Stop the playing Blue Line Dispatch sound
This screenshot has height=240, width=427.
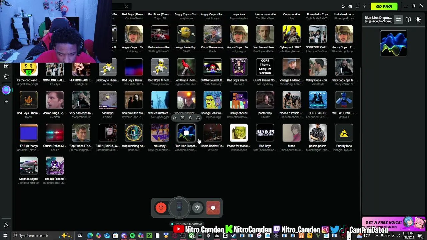(x=186, y=133)
